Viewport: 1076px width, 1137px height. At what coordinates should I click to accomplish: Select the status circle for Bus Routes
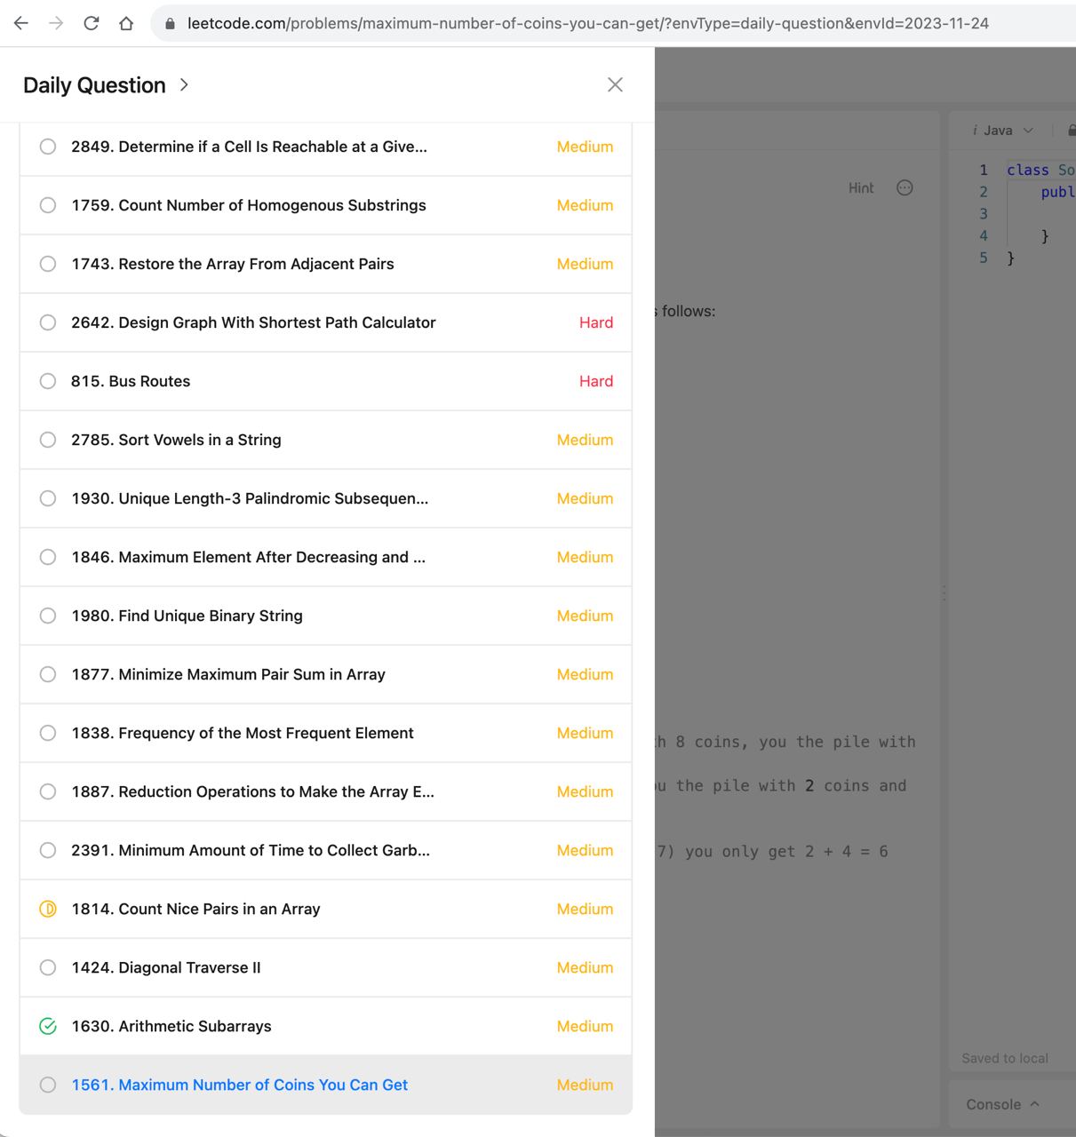pos(48,381)
